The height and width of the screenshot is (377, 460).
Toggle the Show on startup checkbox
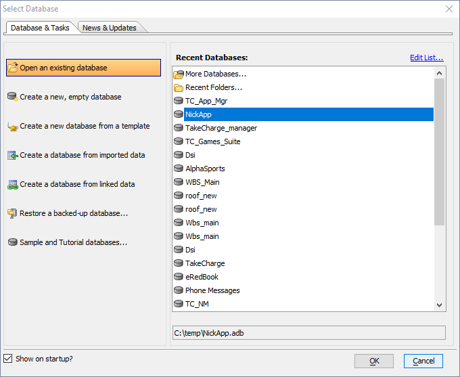[8, 359]
